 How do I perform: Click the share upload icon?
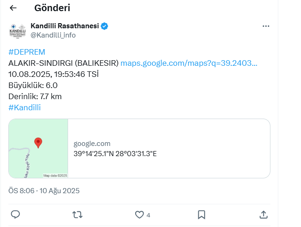pos(263,214)
